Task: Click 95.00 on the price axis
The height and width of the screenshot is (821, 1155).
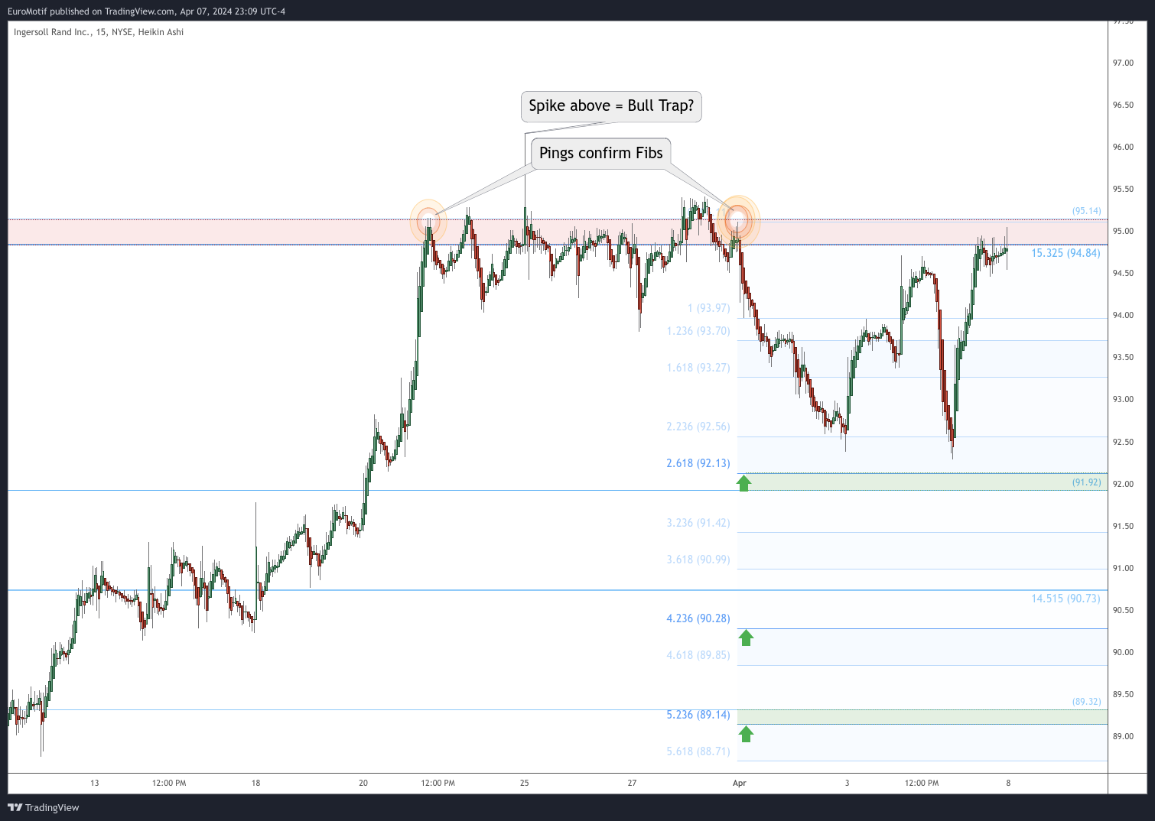Action: click(1123, 231)
